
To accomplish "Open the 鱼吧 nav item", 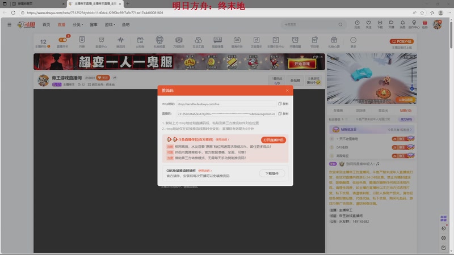I will [x=125, y=24].
